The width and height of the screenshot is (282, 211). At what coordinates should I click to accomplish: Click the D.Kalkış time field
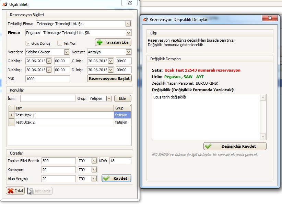(62, 70)
